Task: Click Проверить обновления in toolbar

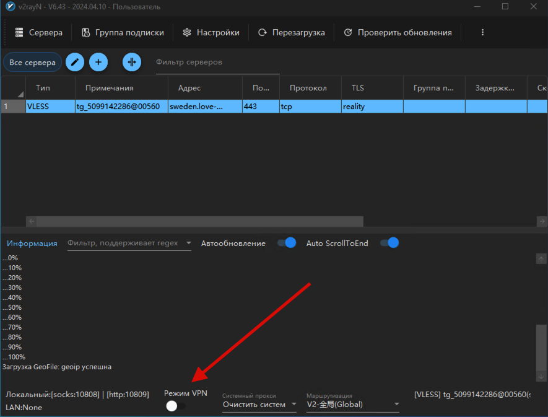Action: click(398, 33)
